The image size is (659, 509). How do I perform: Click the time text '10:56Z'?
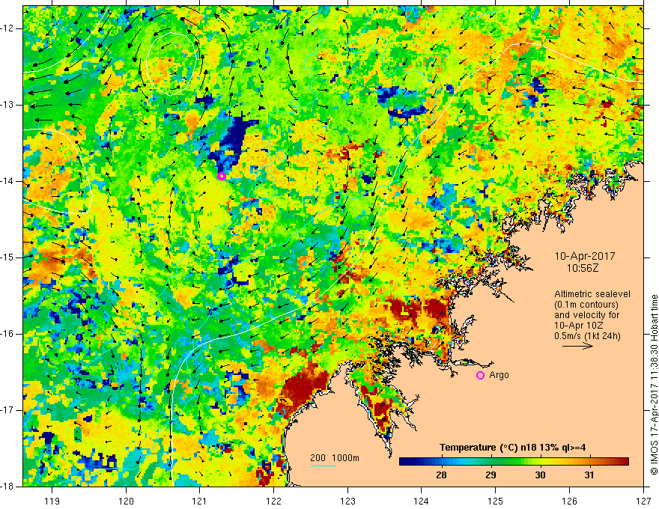[x=582, y=268]
